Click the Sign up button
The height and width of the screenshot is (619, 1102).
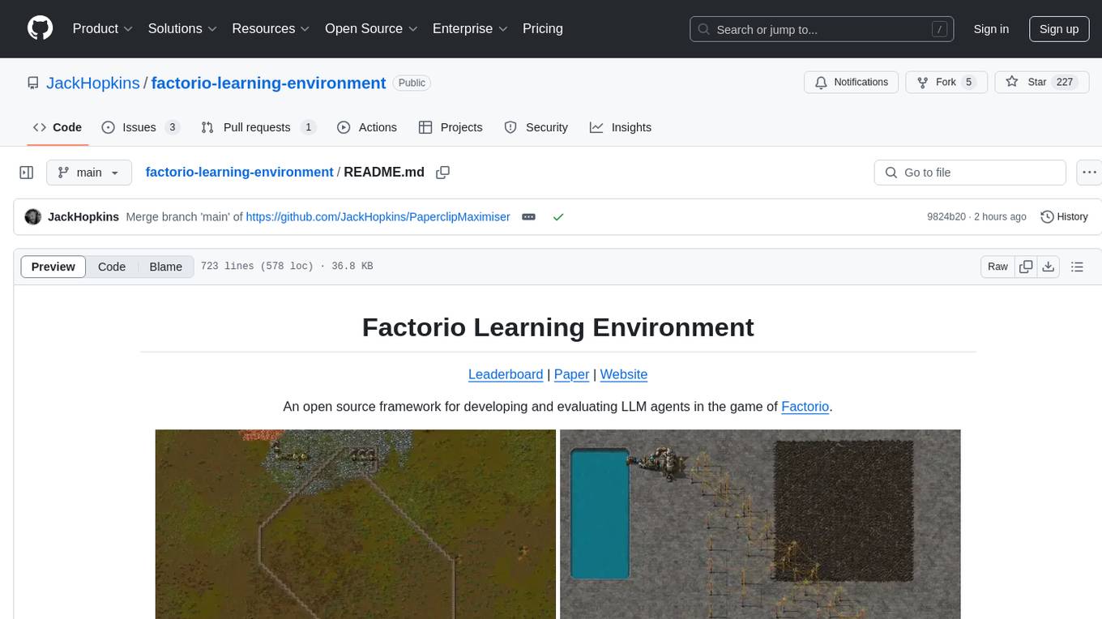[x=1059, y=29]
